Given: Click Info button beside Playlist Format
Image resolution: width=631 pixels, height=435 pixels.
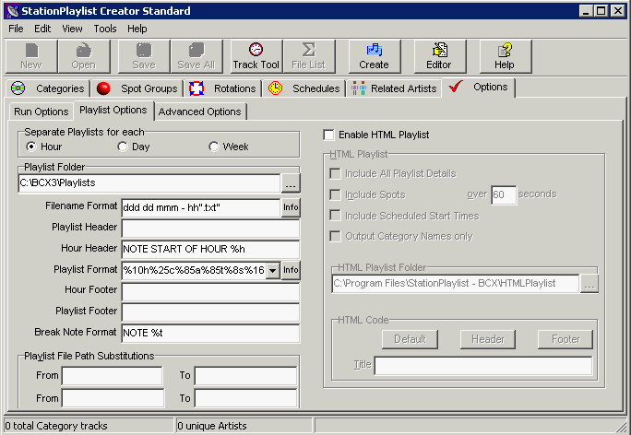Looking at the screenshot, I should tap(291, 270).
